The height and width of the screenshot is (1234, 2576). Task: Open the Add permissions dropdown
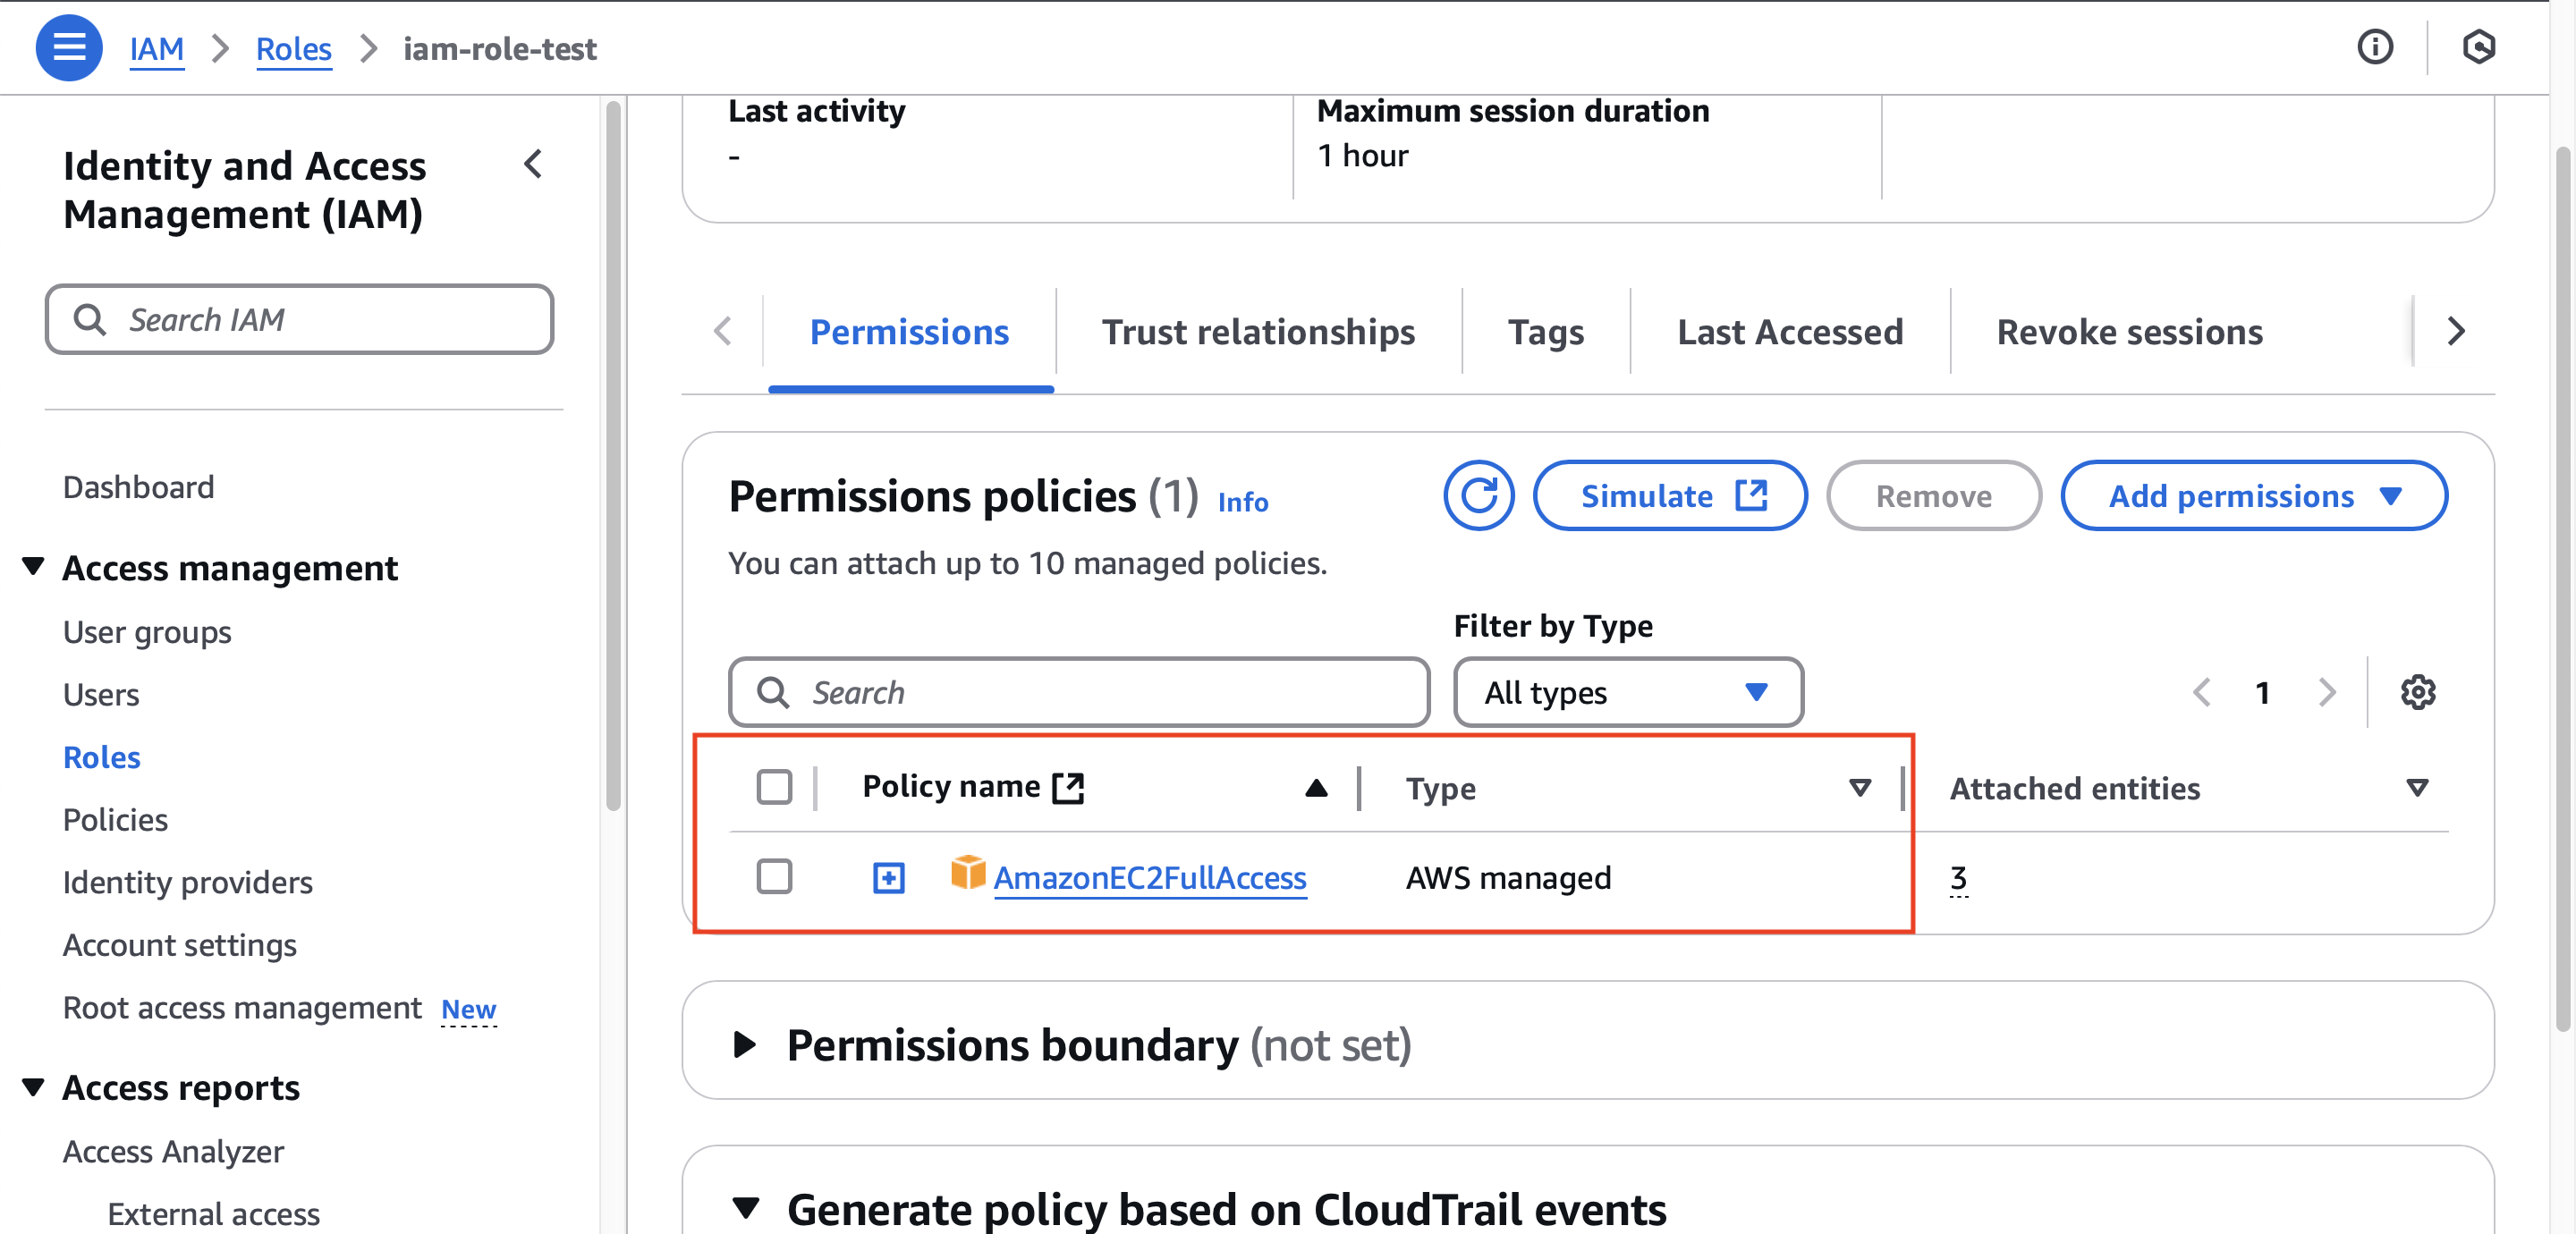coord(2253,496)
